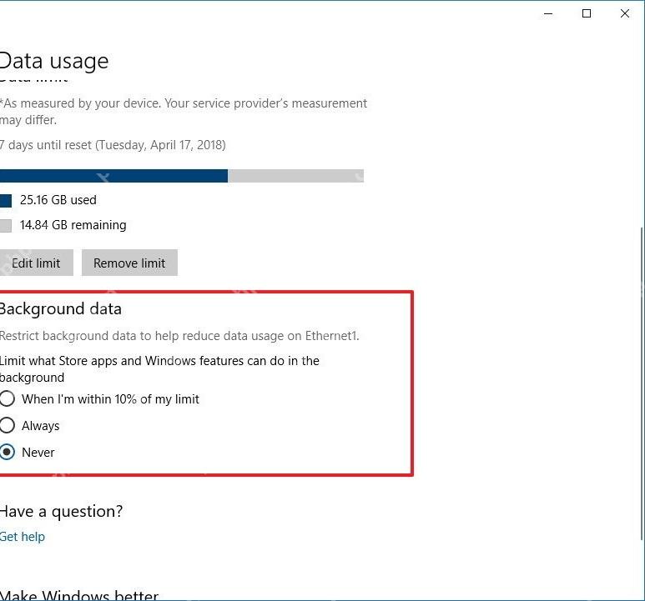Click Restrict background data description text
The width and height of the screenshot is (645, 601).
tap(179, 336)
